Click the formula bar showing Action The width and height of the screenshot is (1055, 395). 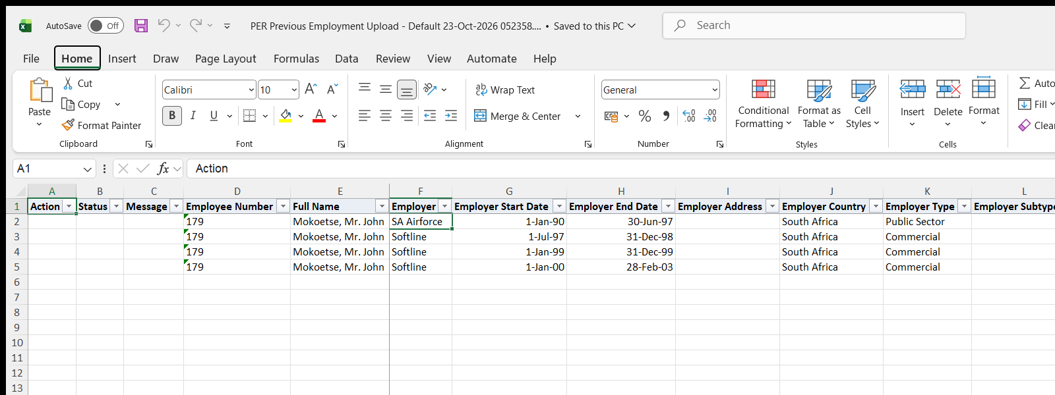click(x=620, y=169)
